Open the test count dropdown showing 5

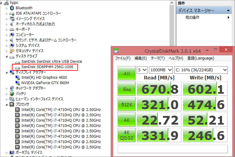(142, 70)
